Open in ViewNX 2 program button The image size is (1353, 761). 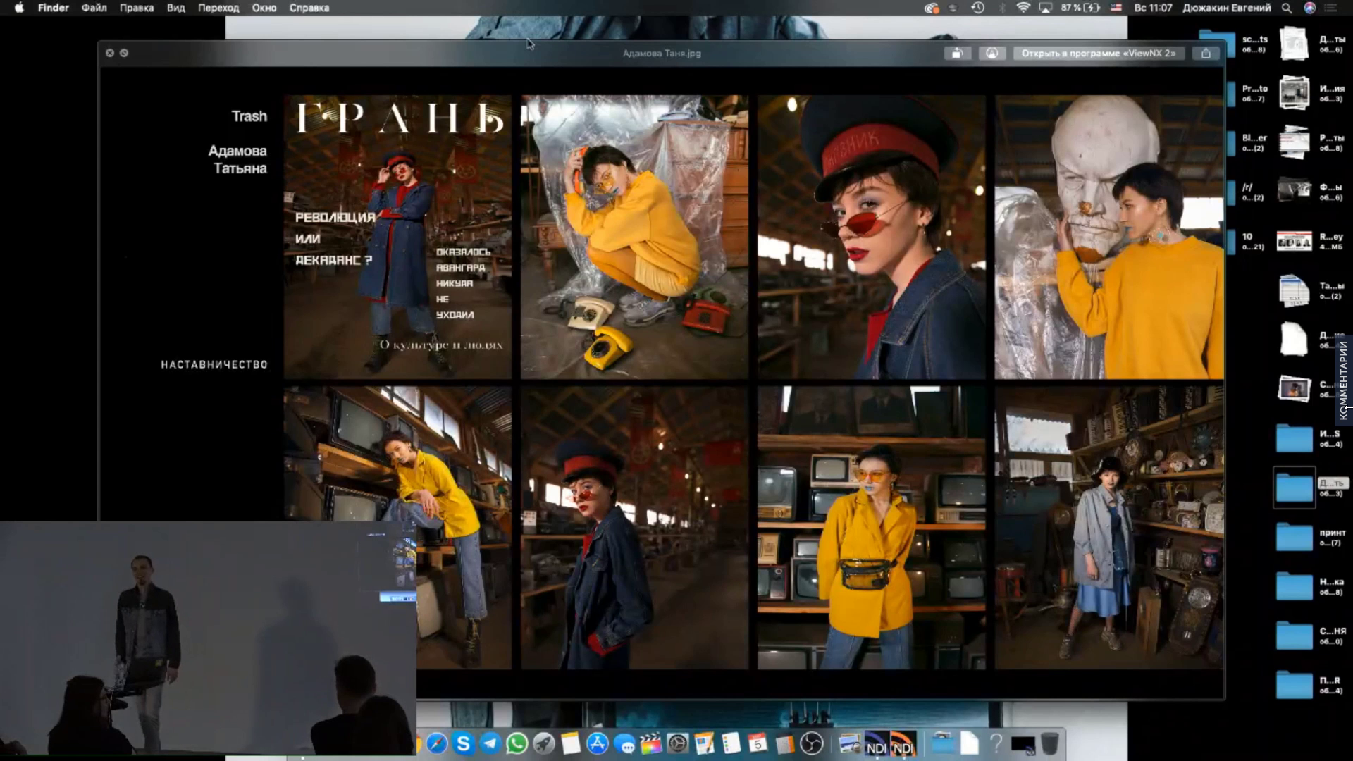pos(1099,53)
